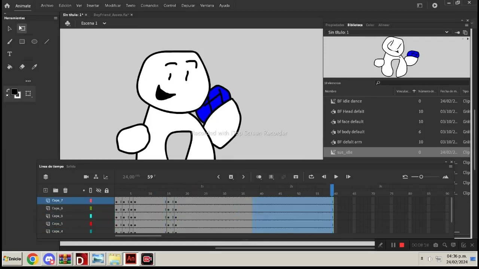The image size is (479, 269).
Task: Toggle outline color box for Capa_6 layer
Action: tap(91, 208)
